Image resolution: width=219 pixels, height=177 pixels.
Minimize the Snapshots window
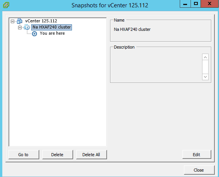pyautogui.click(x=185, y=3)
